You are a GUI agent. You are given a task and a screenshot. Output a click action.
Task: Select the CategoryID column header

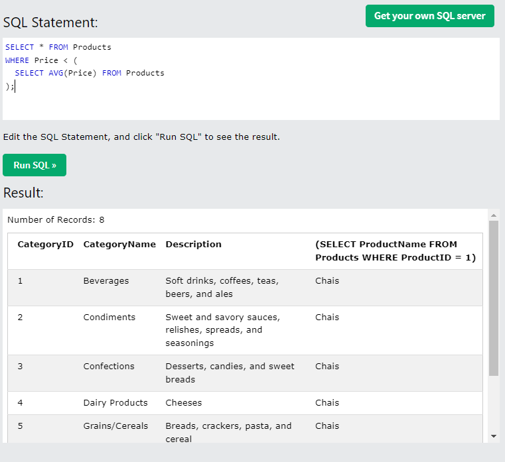(45, 245)
